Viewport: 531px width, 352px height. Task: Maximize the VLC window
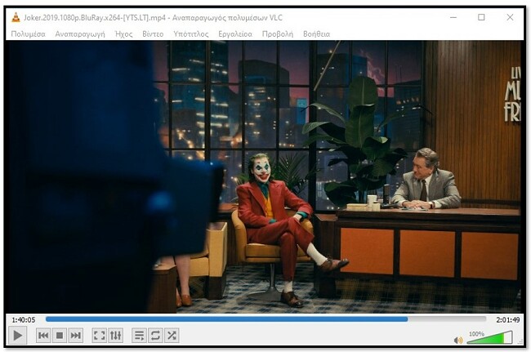click(481, 17)
